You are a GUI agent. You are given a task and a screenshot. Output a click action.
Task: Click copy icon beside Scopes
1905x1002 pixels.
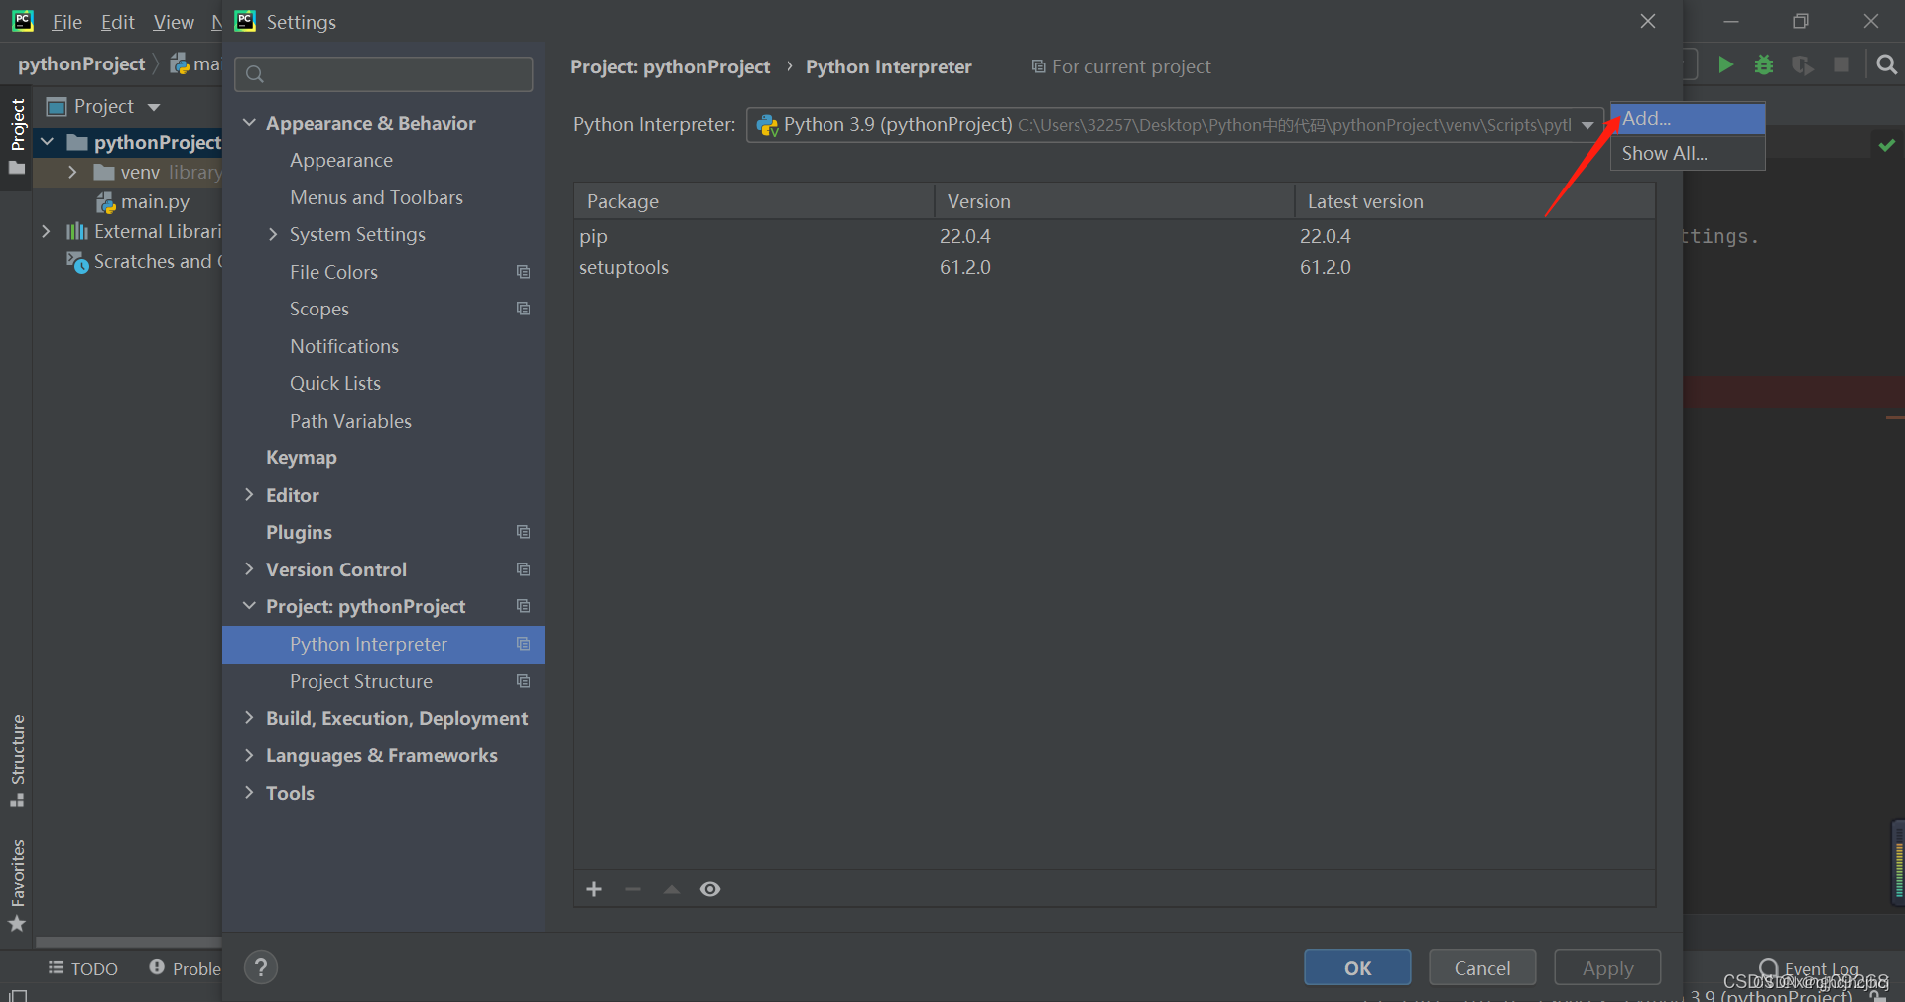click(x=524, y=309)
